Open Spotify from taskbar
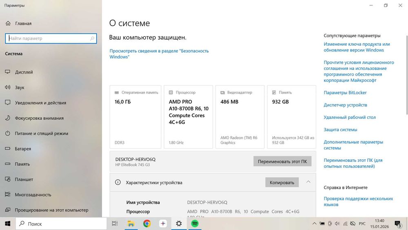Viewport: 408px width, 230px height. [195, 224]
